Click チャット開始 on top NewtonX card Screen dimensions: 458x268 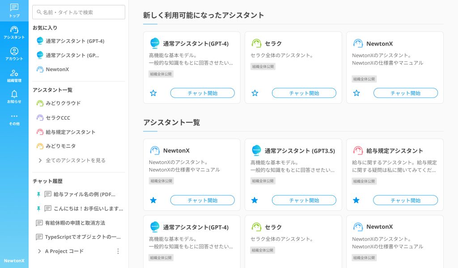point(405,93)
